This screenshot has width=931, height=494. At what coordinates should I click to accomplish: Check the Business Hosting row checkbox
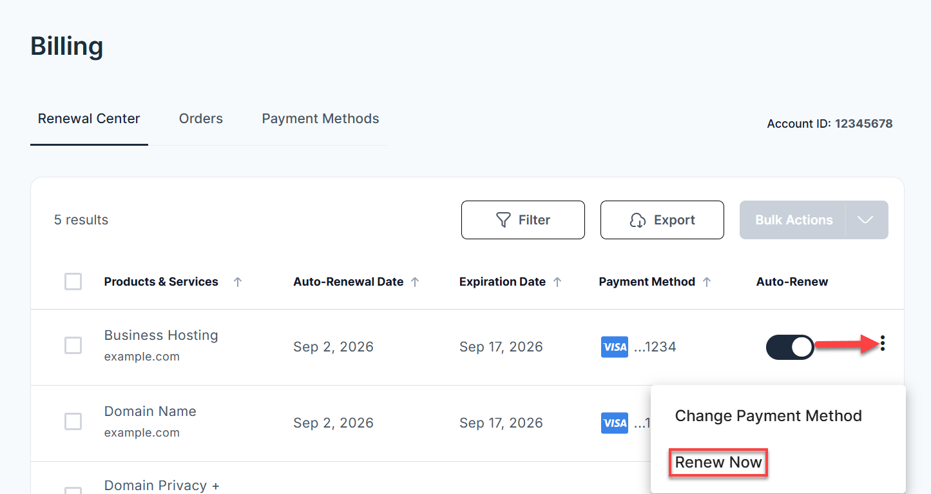click(73, 346)
